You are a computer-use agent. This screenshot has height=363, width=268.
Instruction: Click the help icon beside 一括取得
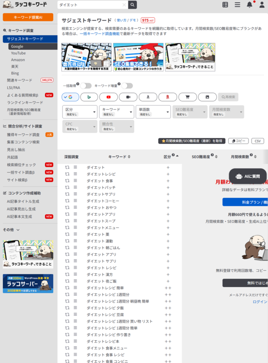[x=78, y=84]
